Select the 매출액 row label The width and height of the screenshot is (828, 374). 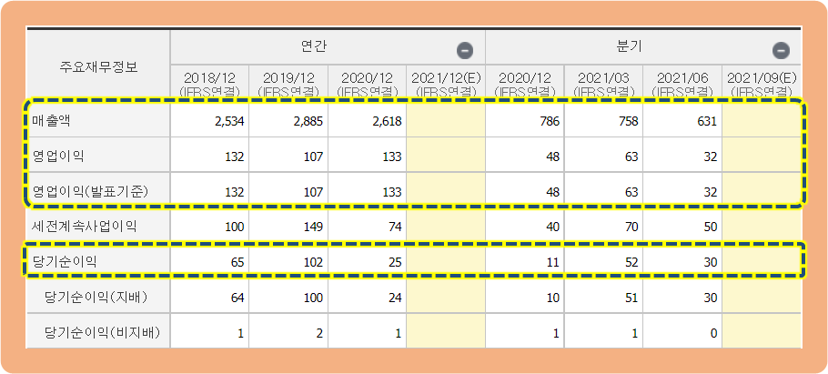[x=51, y=122]
